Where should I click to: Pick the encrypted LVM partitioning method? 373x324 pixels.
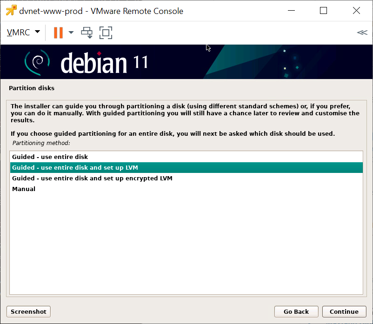[92, 178]
